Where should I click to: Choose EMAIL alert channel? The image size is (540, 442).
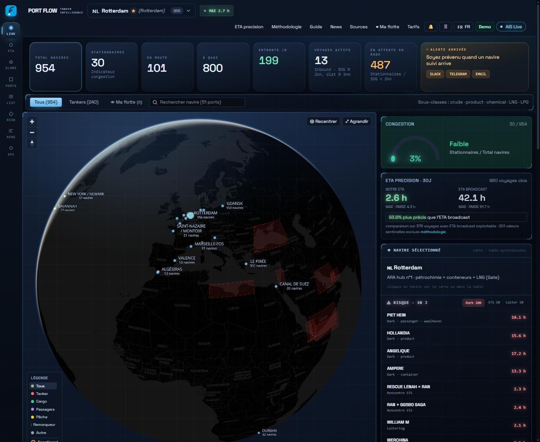point(481,74)
